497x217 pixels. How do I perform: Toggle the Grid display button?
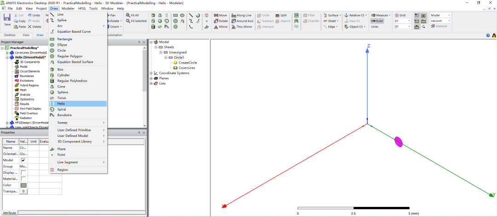coord(400,15)
